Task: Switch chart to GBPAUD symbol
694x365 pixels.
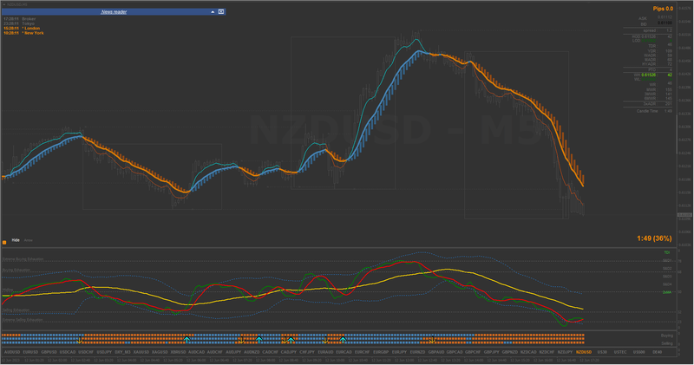Action: tap(436, 352)
